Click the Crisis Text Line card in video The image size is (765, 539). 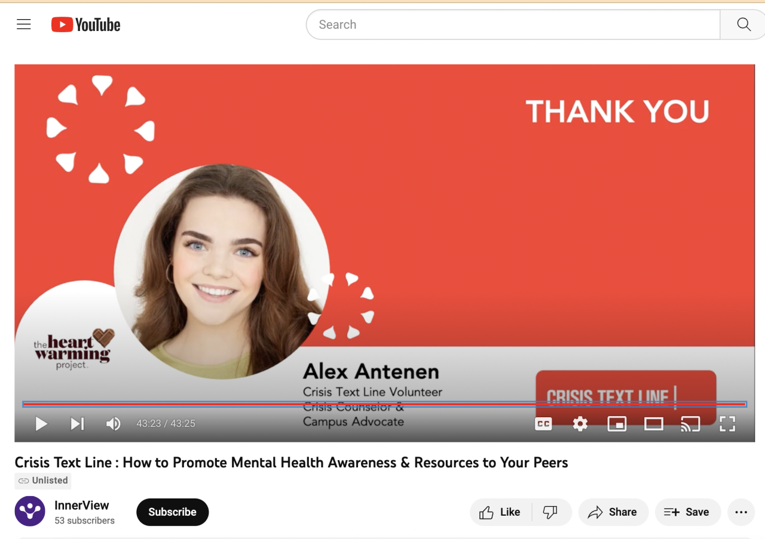626,396
